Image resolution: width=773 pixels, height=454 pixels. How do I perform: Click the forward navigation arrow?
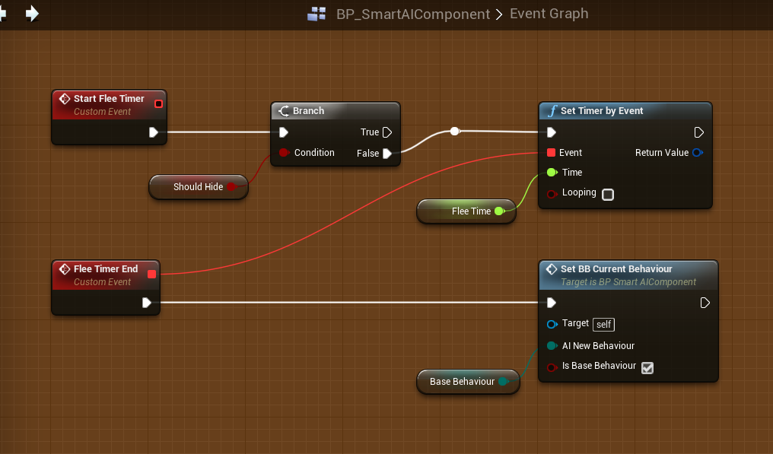pyautogui.click(x=32, y=14)
